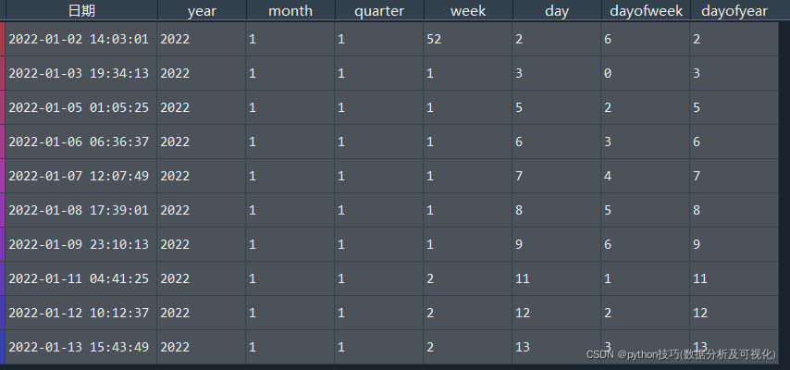Click the day column header

point(557,11)
